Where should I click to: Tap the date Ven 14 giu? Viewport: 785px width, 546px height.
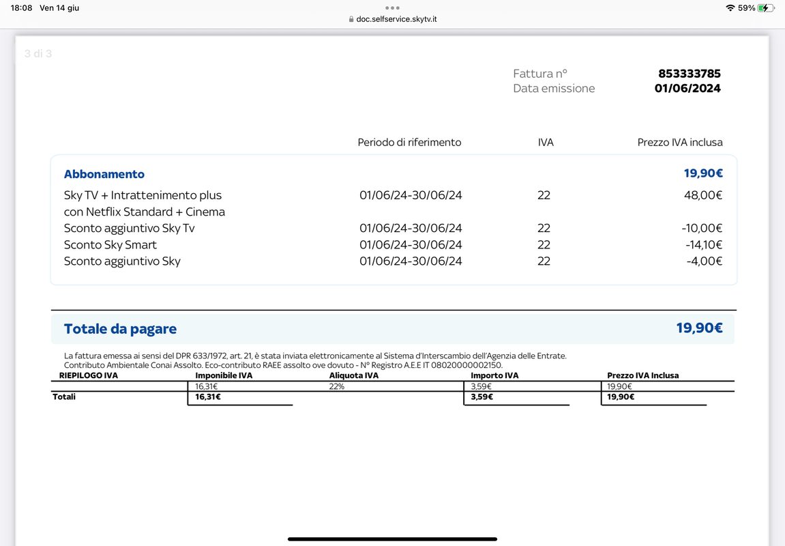pyautogui.click(x=59, y=8)
